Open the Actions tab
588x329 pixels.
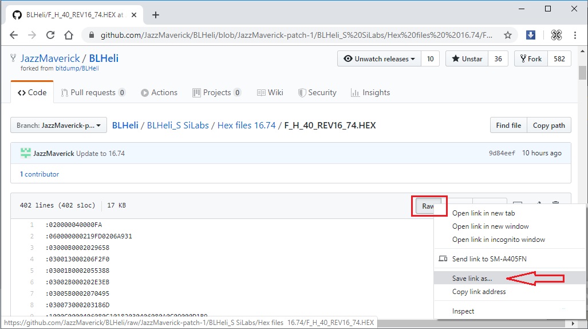click(x=159, y=92)
